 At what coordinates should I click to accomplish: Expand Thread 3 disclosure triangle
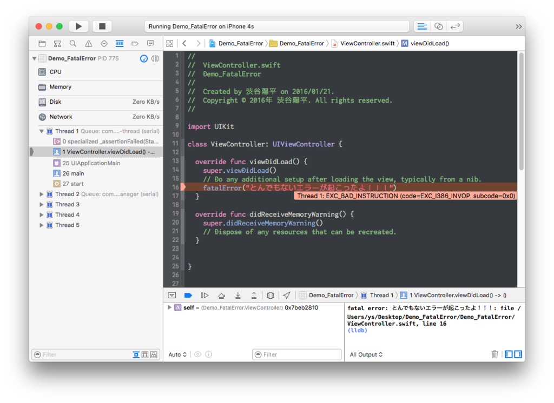tap(41, 204)
